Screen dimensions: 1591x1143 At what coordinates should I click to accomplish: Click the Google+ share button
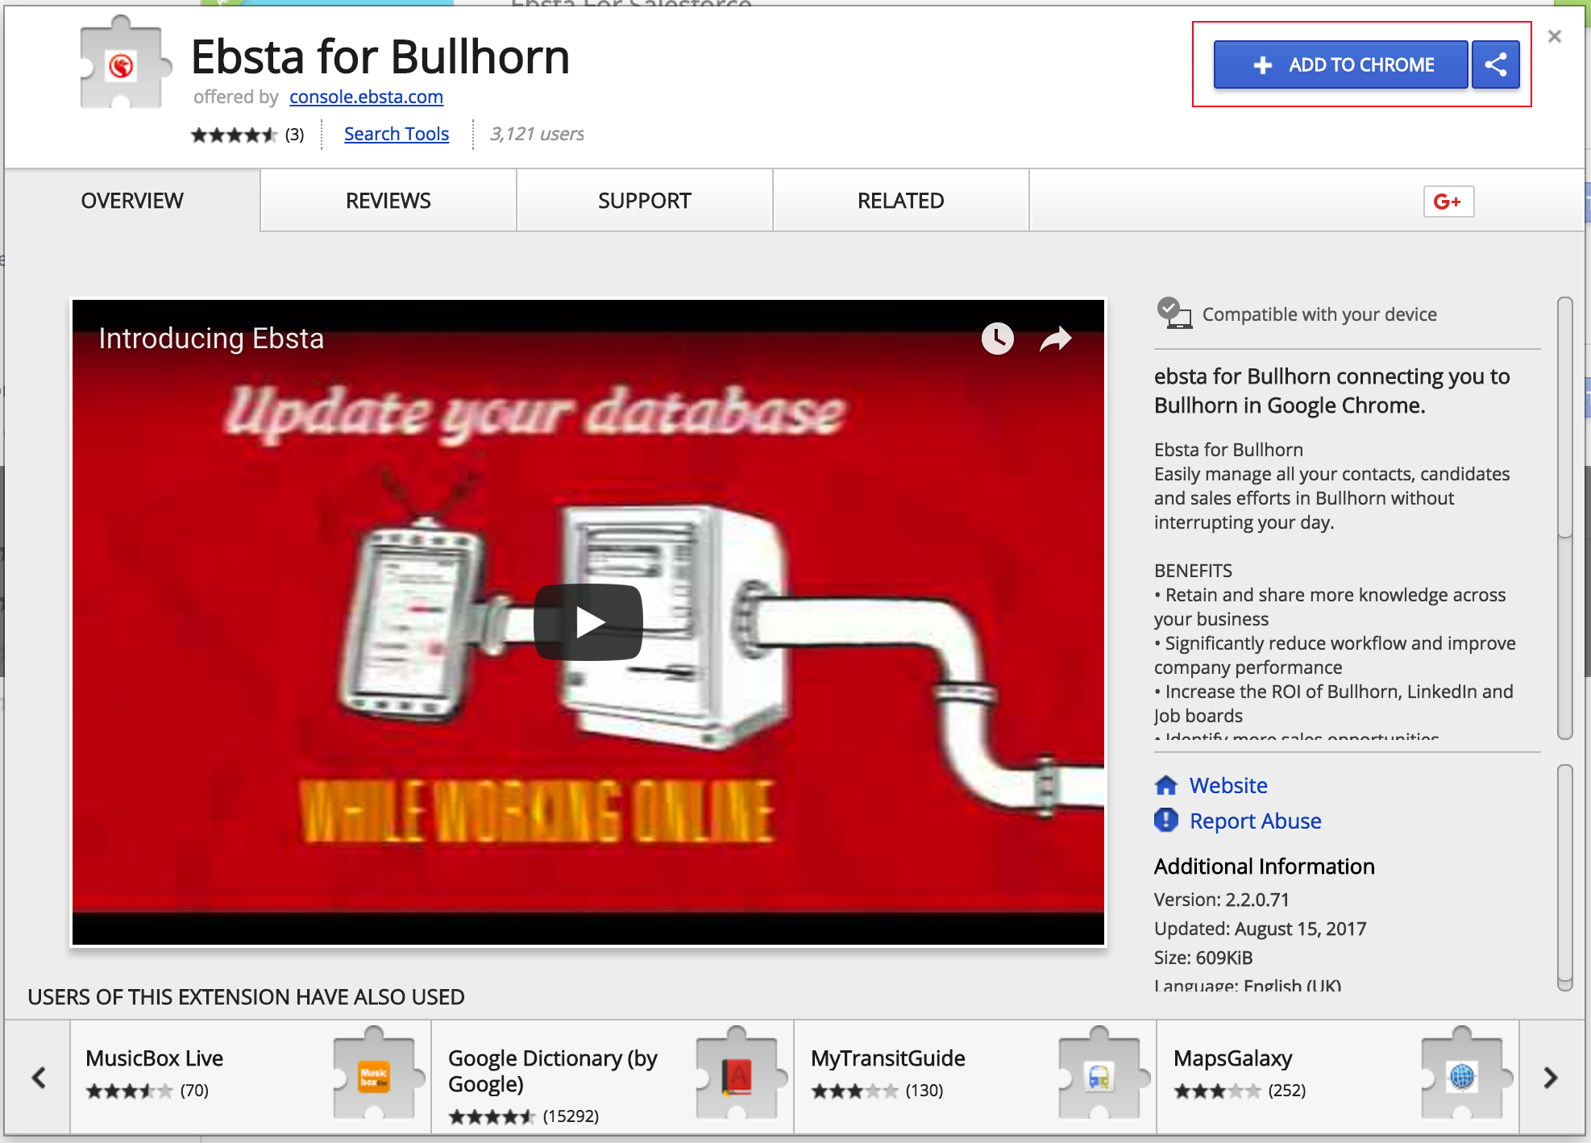click(x=1448, y=202)
